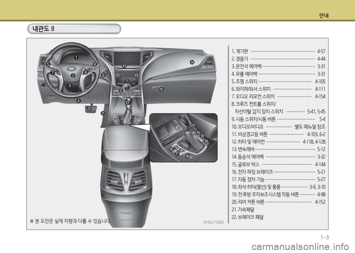355x253 pixels.
Task: Select callout 10 on the audio screen
Action: pos(124,66)
